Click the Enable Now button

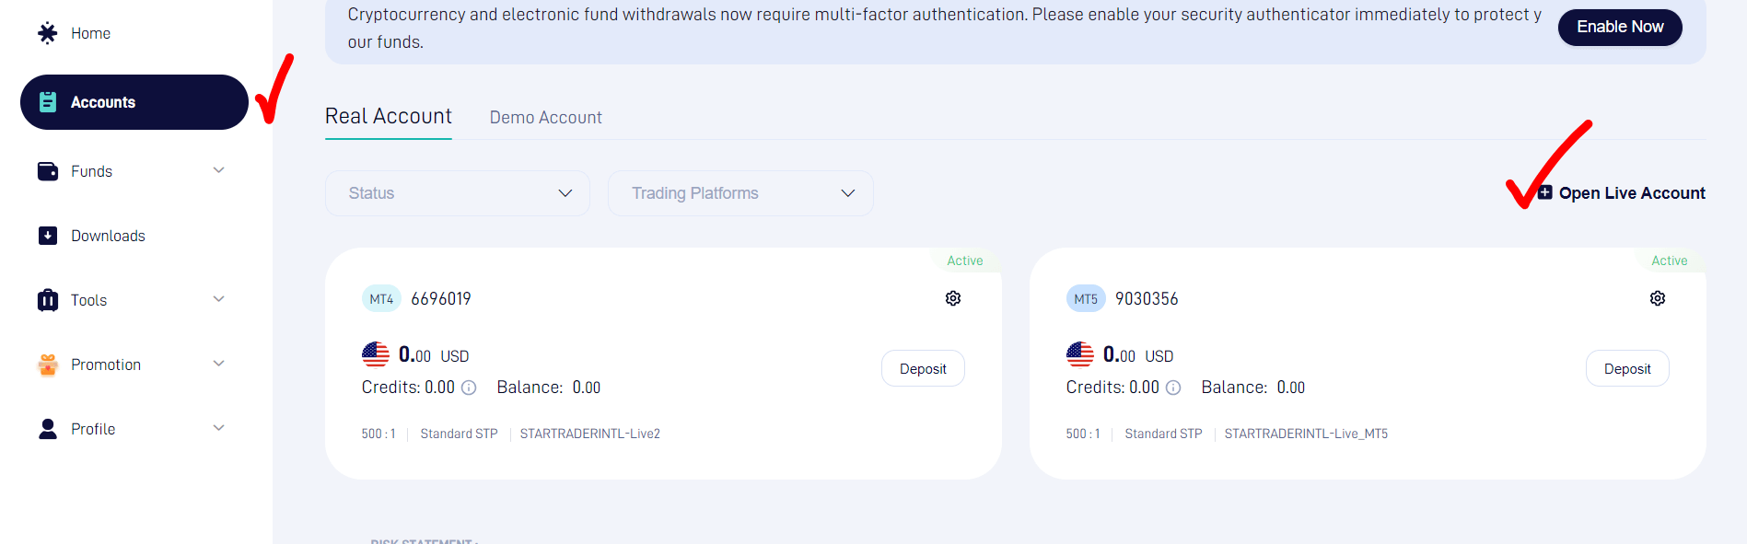(x=1620, y=27)
